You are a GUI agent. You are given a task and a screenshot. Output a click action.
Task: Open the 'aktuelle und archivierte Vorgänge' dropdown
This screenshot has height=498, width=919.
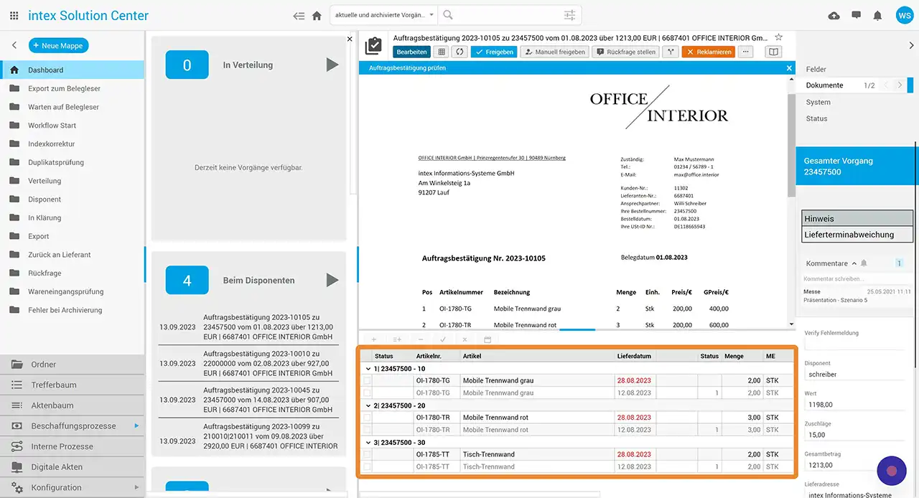tap(384, 15)
